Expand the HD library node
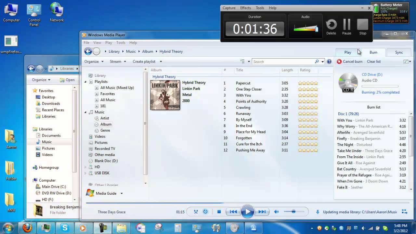This screenshot has height=234, width=416. pos(85,167)
